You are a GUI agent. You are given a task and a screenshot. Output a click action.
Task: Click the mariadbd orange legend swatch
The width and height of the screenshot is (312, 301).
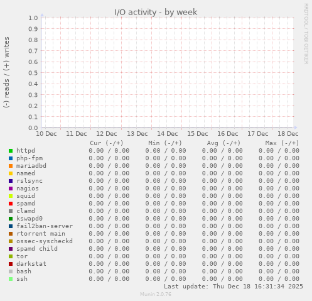point(11,166)
